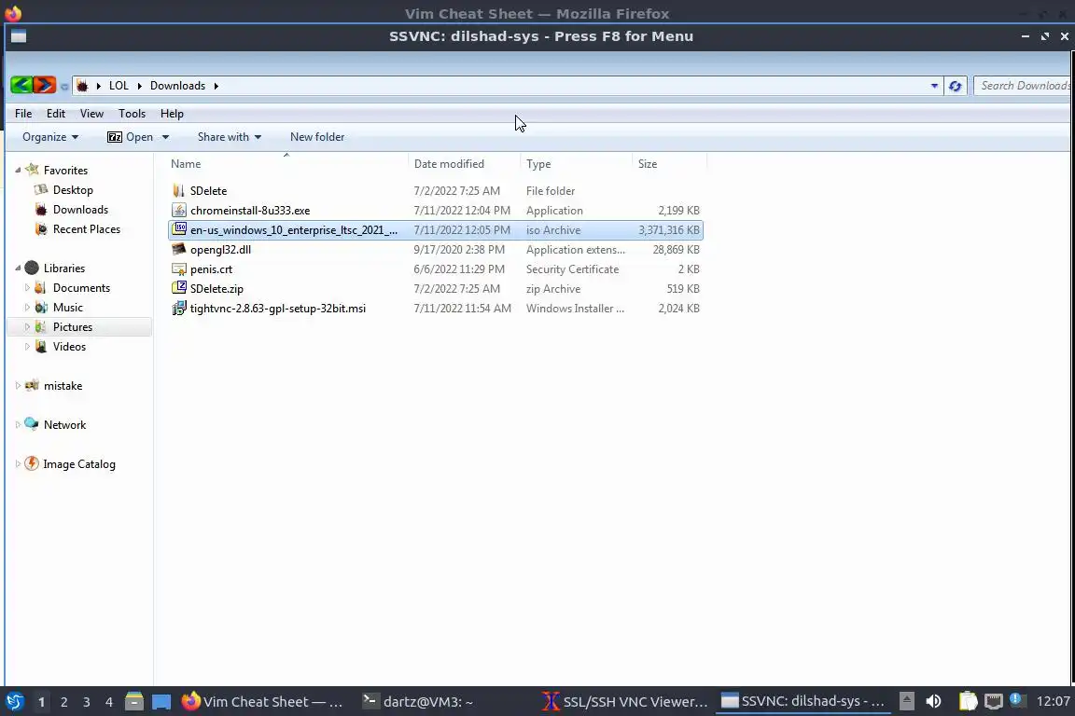Open Recent Places under Favorites
The image size is (1075, 716).
pos(87,229)
